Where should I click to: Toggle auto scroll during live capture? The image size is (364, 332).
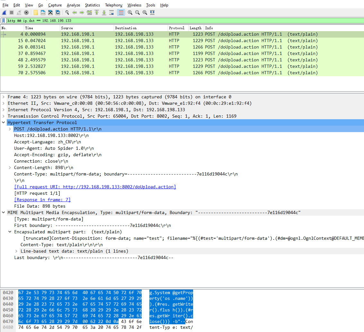[x=112, y=13]
